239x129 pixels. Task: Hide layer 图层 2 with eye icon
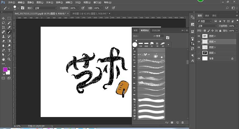pyautogui.click(x=199, y=36)
